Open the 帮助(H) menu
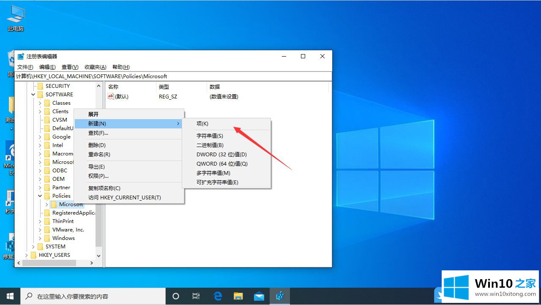Image resolution: width=541 pixels, height=305 pixels. (121, 67)
